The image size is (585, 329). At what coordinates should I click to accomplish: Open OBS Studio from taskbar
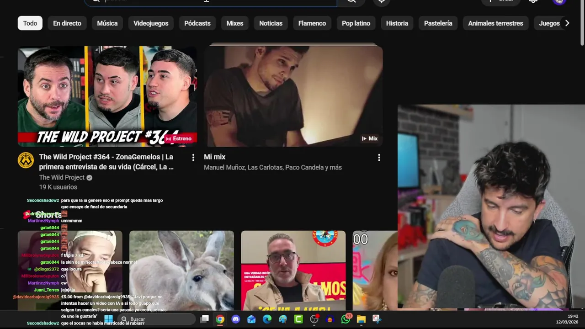pos(314,319)
